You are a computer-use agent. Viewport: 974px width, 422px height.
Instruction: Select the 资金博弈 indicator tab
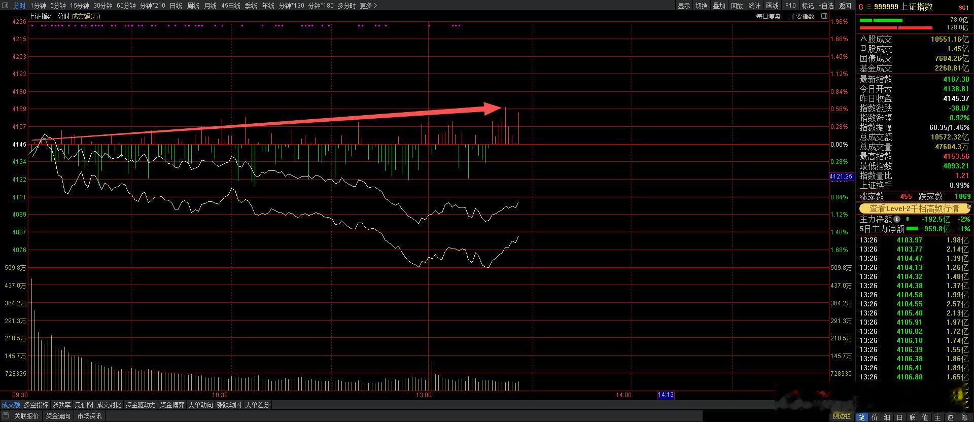tap(172, 405)
